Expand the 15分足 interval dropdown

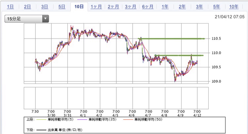pos(26,19)
